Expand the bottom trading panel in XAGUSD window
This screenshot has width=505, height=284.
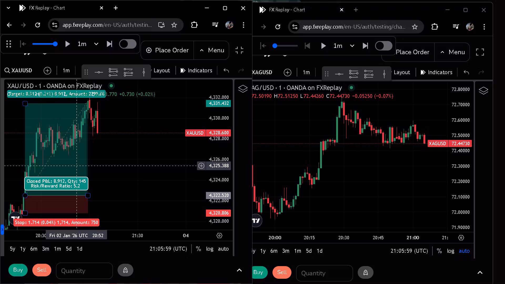pyautogui.click(x=480, y=272)
